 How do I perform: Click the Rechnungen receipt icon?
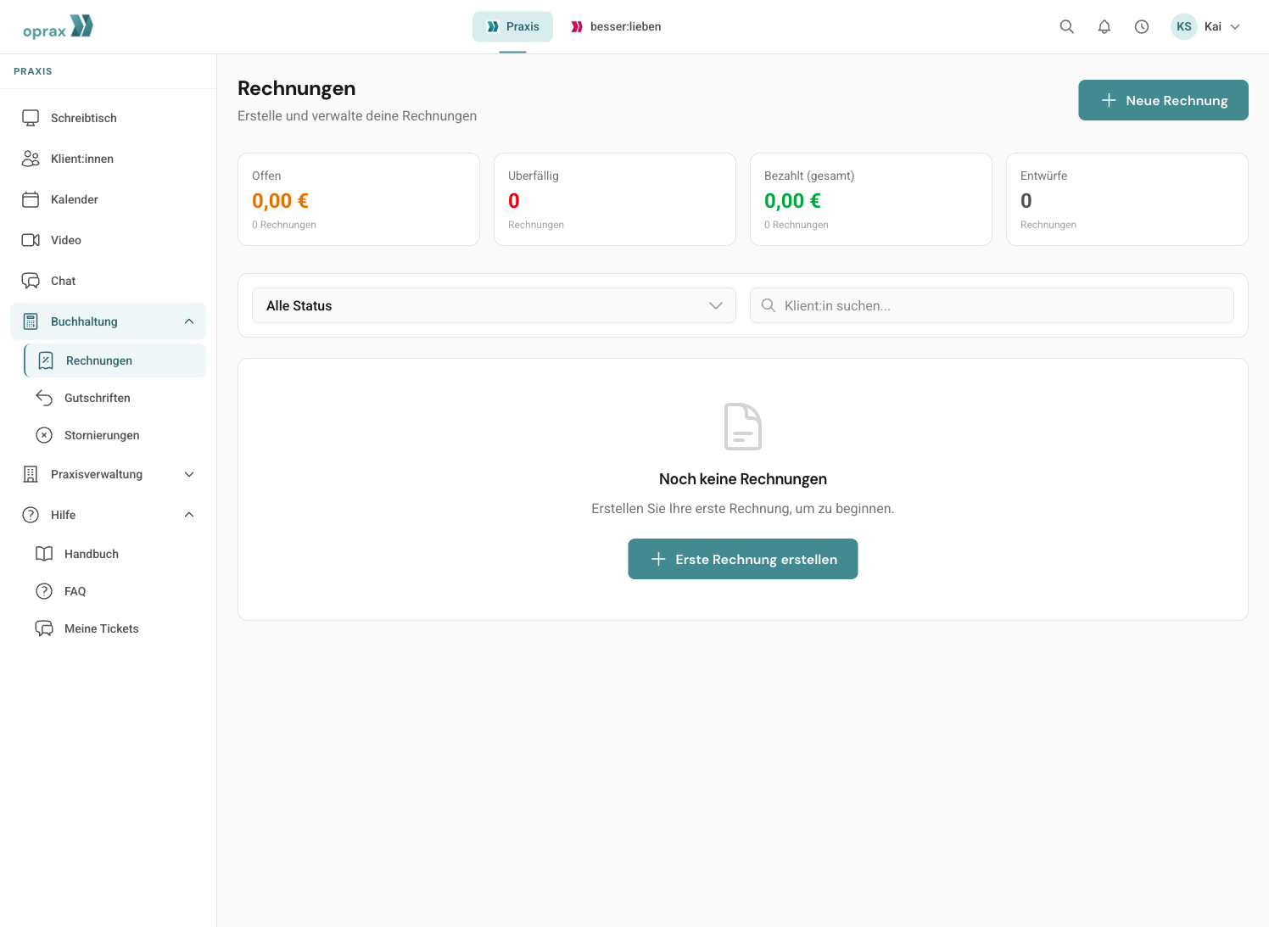click(x=46, y=360)
